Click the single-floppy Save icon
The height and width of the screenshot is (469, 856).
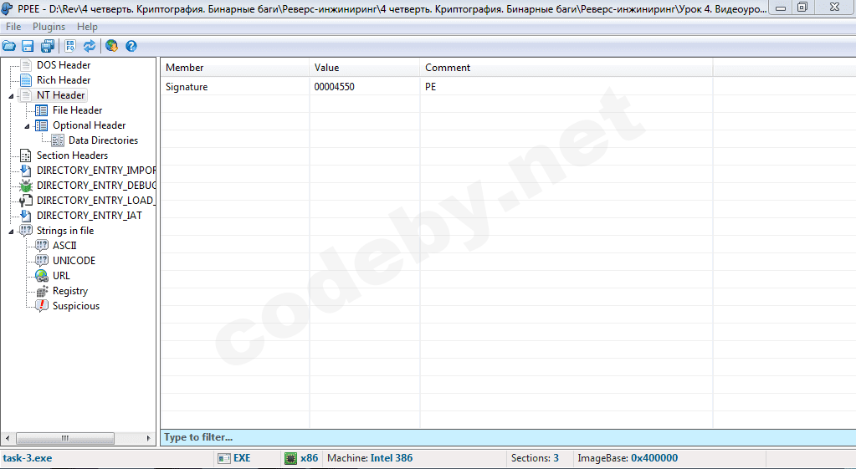click(x=28, y=46)
